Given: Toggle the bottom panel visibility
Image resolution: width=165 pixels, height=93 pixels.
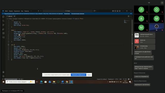Looking at the screenshot, I should (118, 11).
